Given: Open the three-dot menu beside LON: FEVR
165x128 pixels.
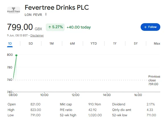Looking at the screenshot, I should click(46, 14).
